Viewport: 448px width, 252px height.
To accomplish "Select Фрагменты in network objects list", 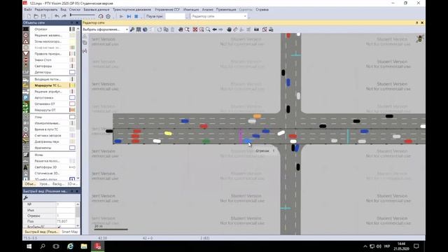I will click(x=43, y=148).
